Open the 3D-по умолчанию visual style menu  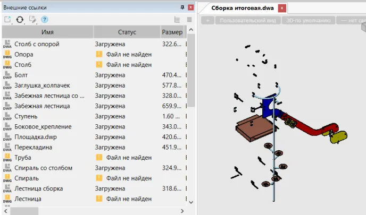(x=309, y=21)
